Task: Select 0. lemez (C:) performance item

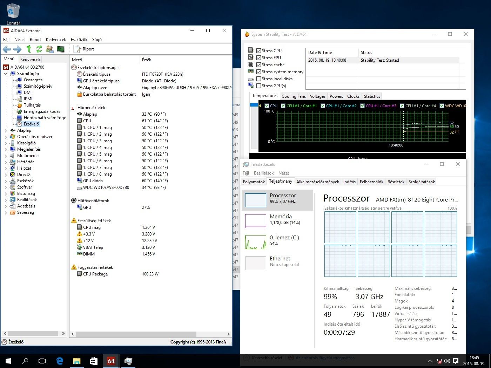Action: (277, 242)
